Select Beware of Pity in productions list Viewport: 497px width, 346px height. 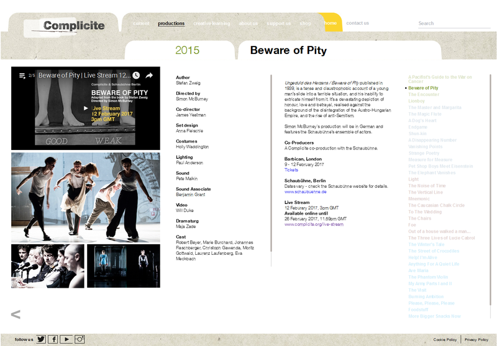423,88
